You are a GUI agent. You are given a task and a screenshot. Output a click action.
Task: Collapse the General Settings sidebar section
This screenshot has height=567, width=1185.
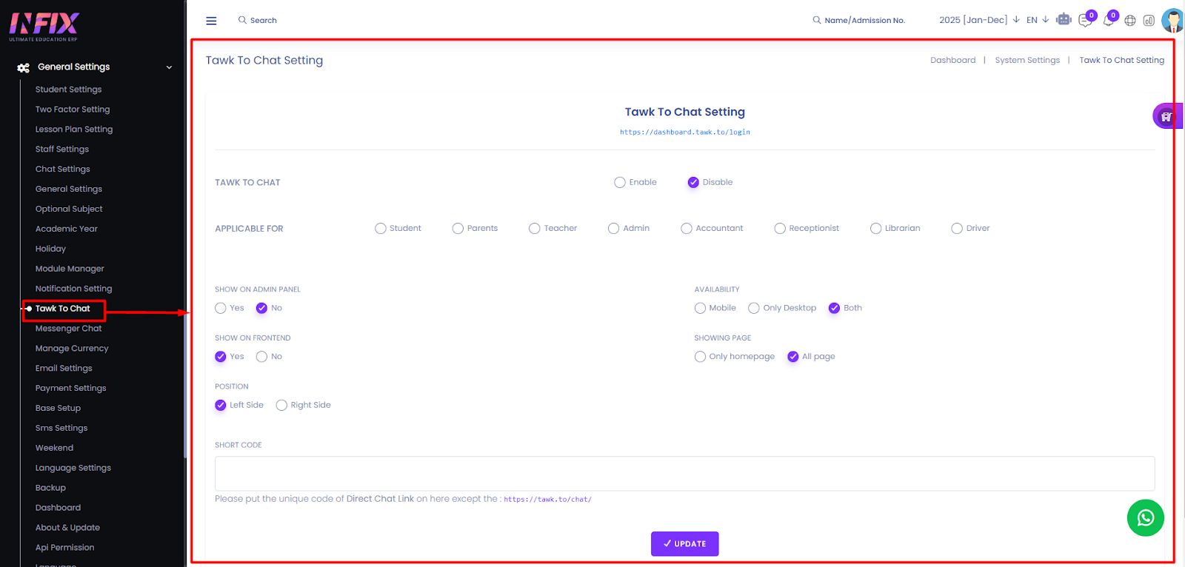click(169, 67)
